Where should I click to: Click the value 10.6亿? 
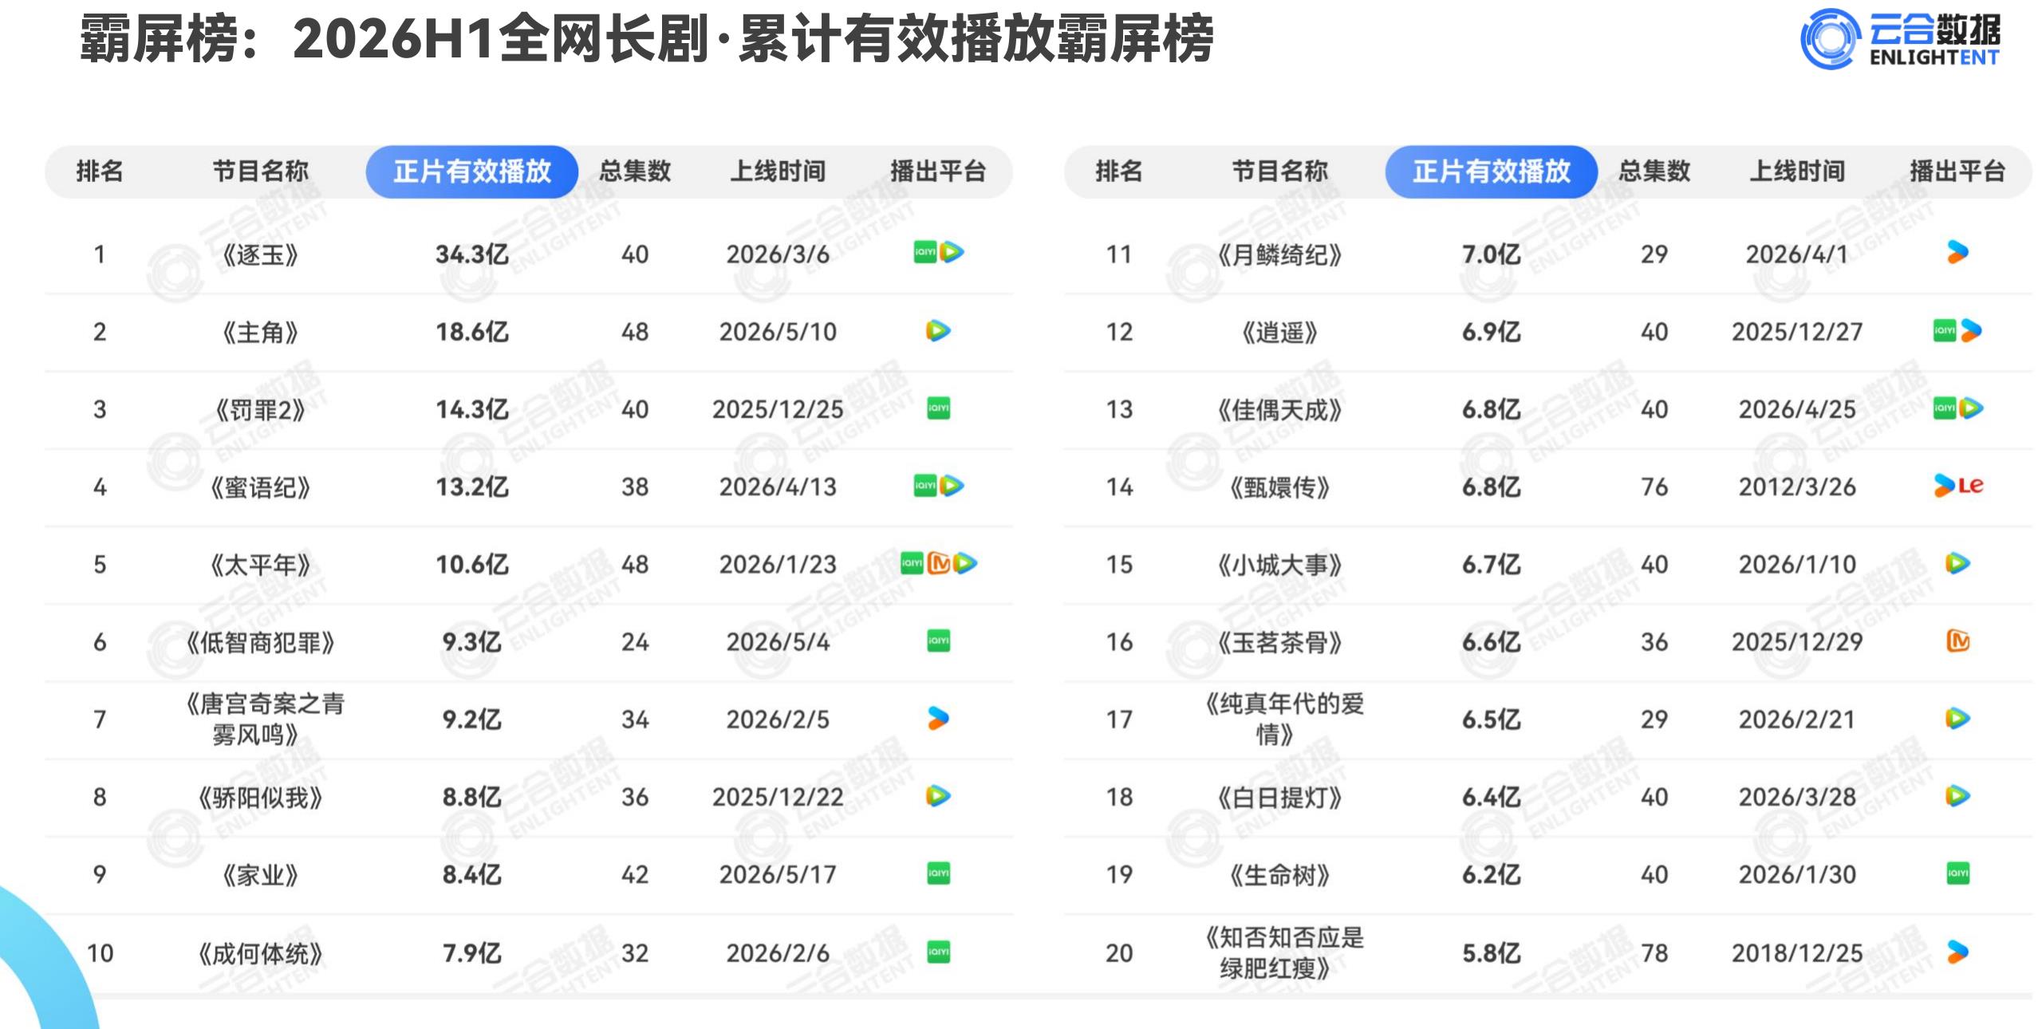tap(472, 565)
